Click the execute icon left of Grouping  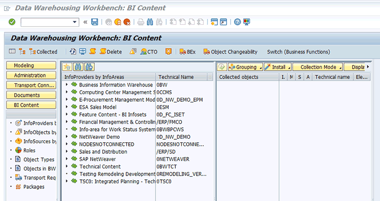point(222,67)
